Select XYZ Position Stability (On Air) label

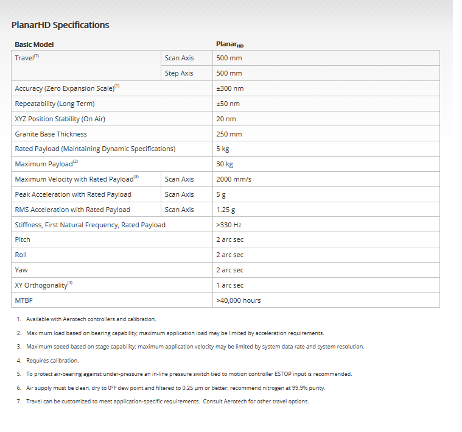pos(60,119)
